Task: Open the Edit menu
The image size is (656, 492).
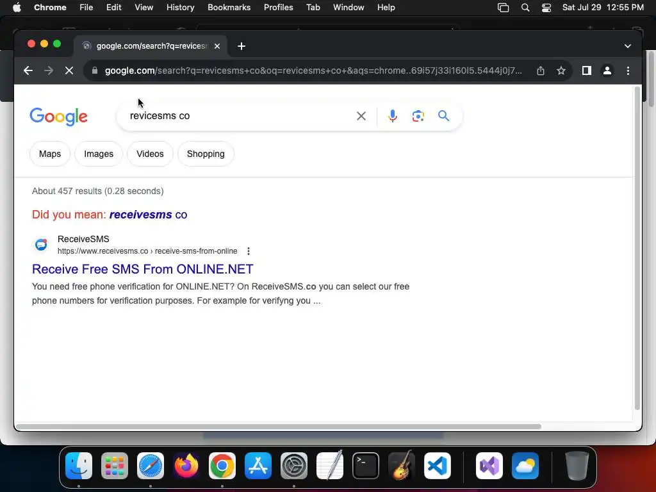Action: (x=113, y=8)
